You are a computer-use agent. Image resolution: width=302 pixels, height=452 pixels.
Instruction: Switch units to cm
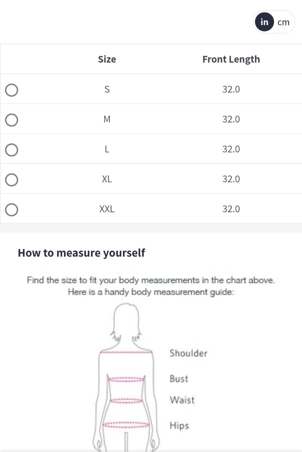(284, 22)
